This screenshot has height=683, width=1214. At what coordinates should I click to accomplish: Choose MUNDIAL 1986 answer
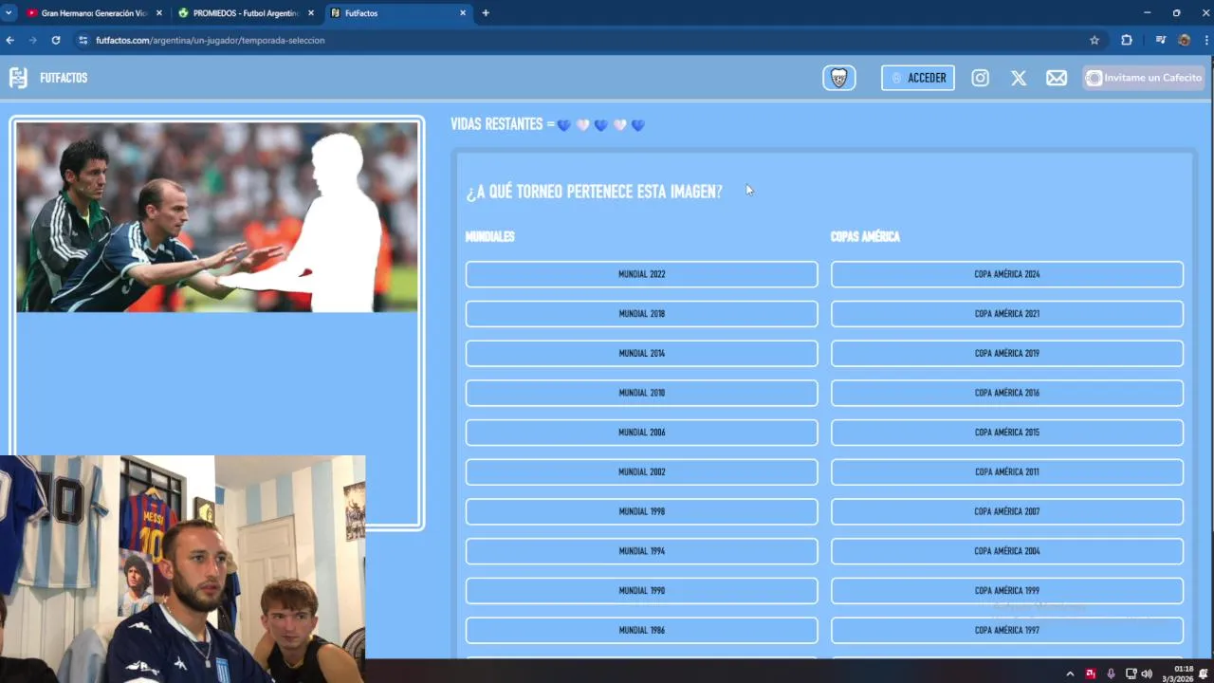click(x=641, y=630)
